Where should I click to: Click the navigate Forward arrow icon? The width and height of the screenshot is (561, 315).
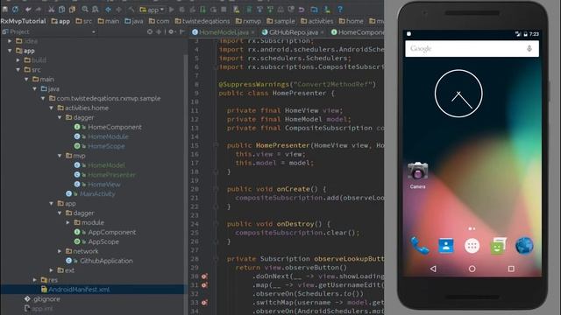tap(118, 10)
